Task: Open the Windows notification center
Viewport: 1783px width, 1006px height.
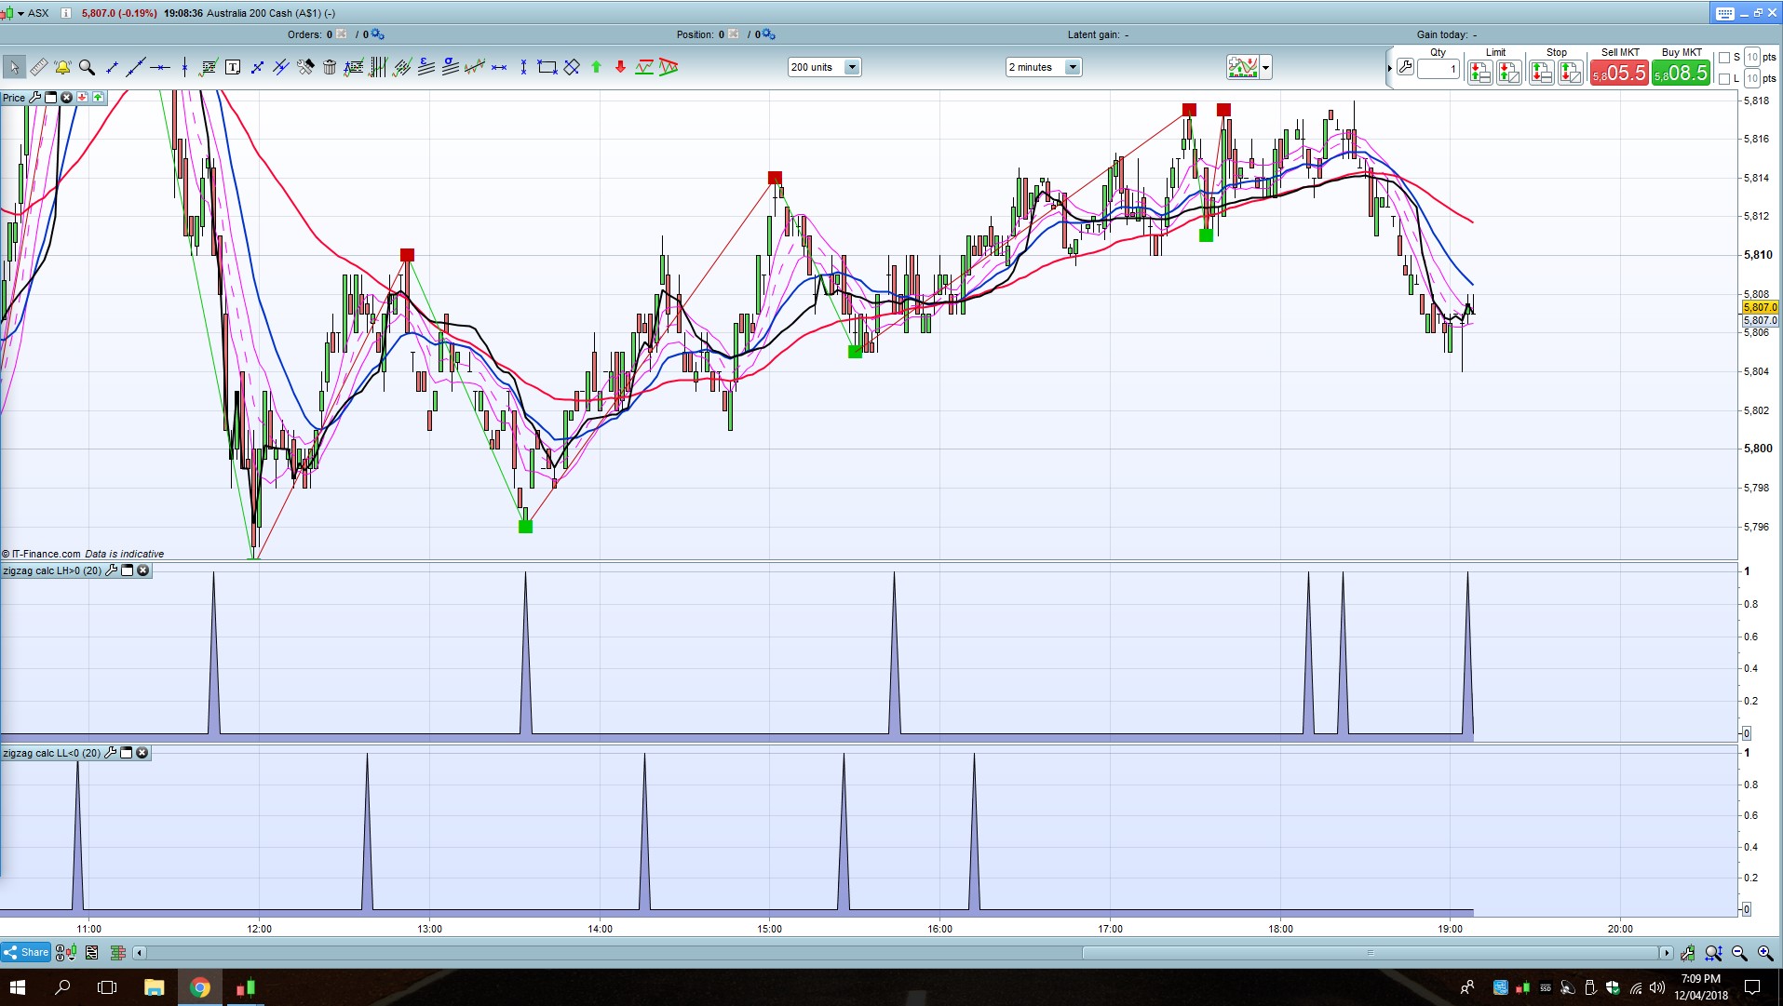Action: click(x=1751, y=987)
